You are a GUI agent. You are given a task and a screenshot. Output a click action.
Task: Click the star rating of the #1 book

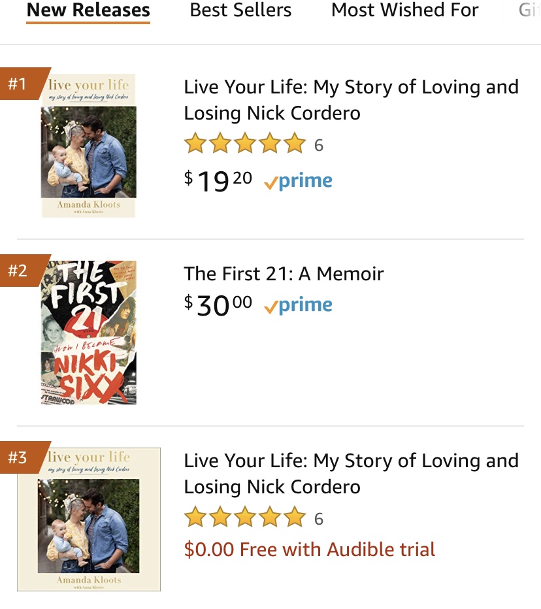(245, 144)
